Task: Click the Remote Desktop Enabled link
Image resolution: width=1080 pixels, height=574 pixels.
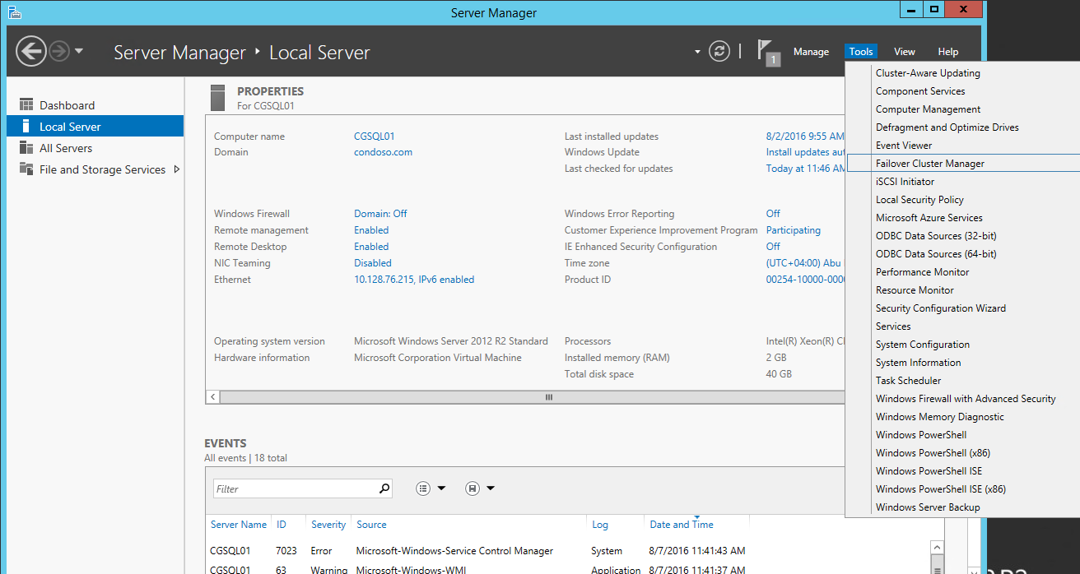Action: pos(371,247)
